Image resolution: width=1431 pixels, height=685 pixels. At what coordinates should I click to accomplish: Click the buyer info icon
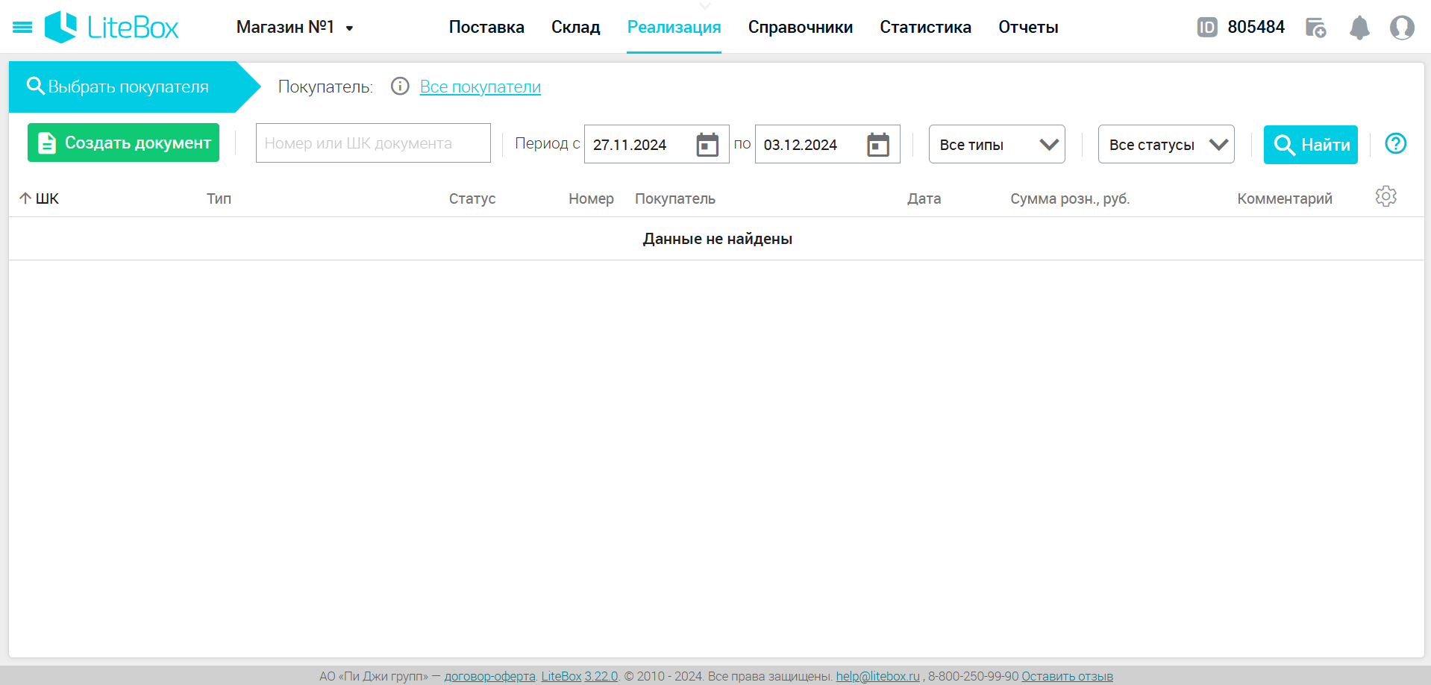(x=400, y=87)
